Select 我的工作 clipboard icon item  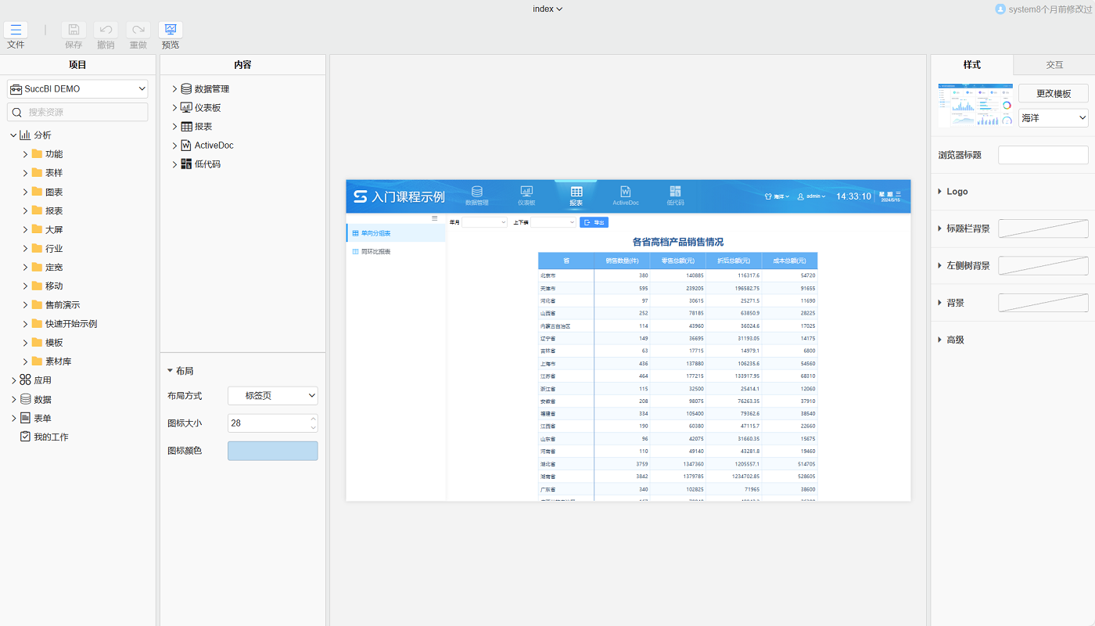click(x=25, y=437)
